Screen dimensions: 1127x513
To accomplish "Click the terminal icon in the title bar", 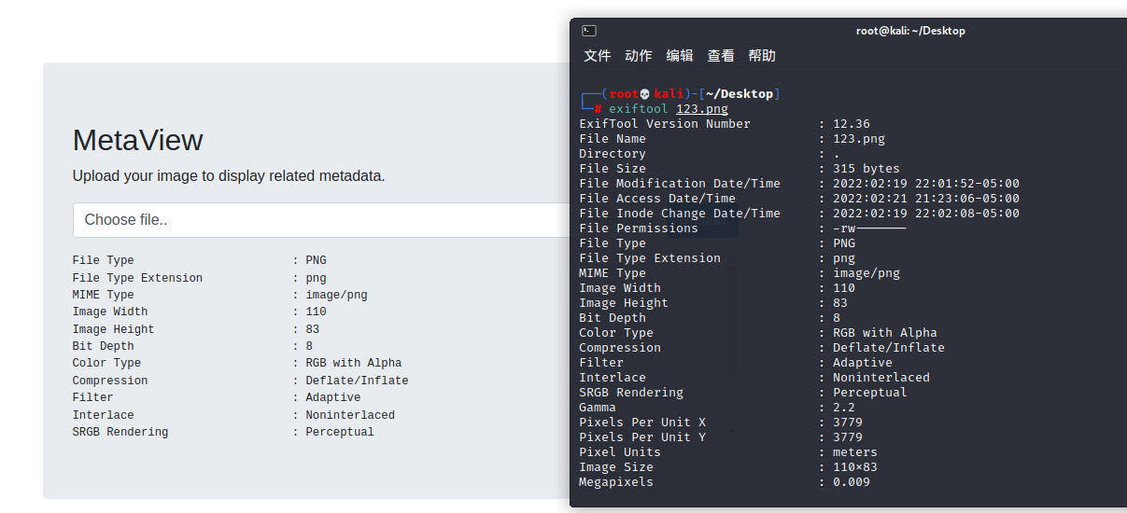I will point(588,31).
